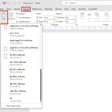Click the Spacing After input field
Viewport: 112px width, 112px height.
coord(70,22)
